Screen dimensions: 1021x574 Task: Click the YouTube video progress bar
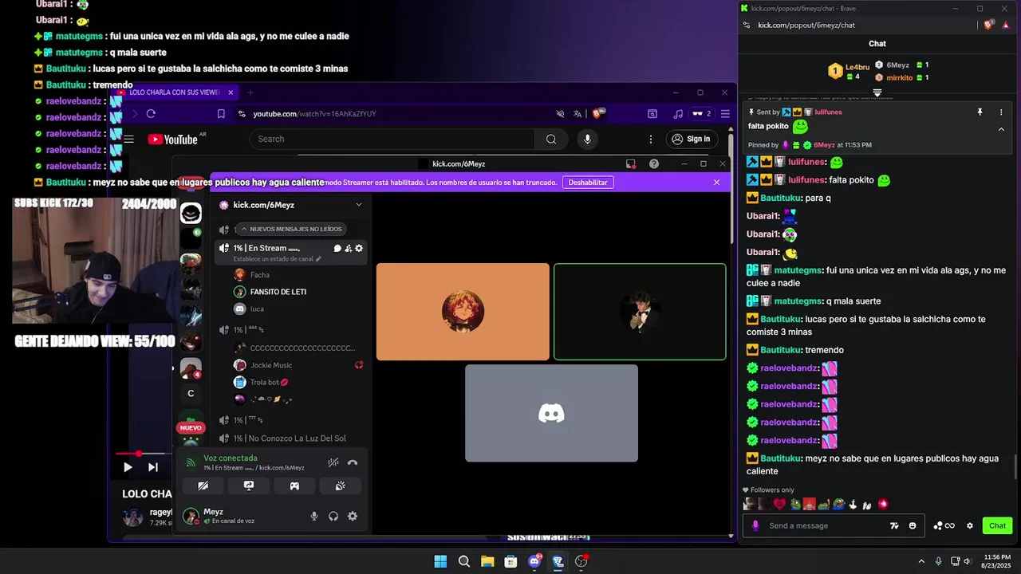point(144,454)
